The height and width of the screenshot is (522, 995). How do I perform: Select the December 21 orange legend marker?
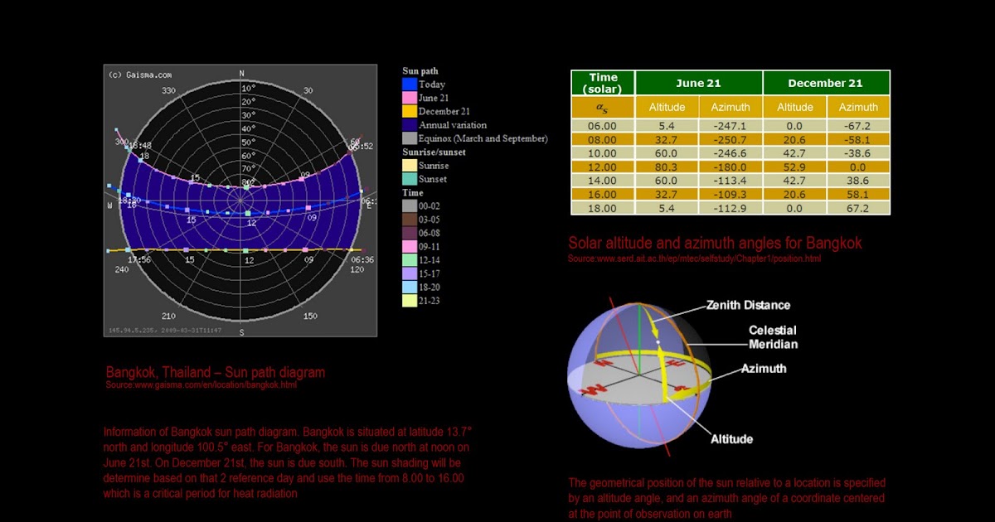pyautogui.click(x=410, y=110)
